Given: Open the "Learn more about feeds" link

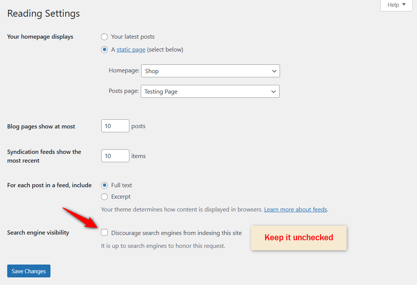Looking at the screenshot, I should click(x=296, y=209).
